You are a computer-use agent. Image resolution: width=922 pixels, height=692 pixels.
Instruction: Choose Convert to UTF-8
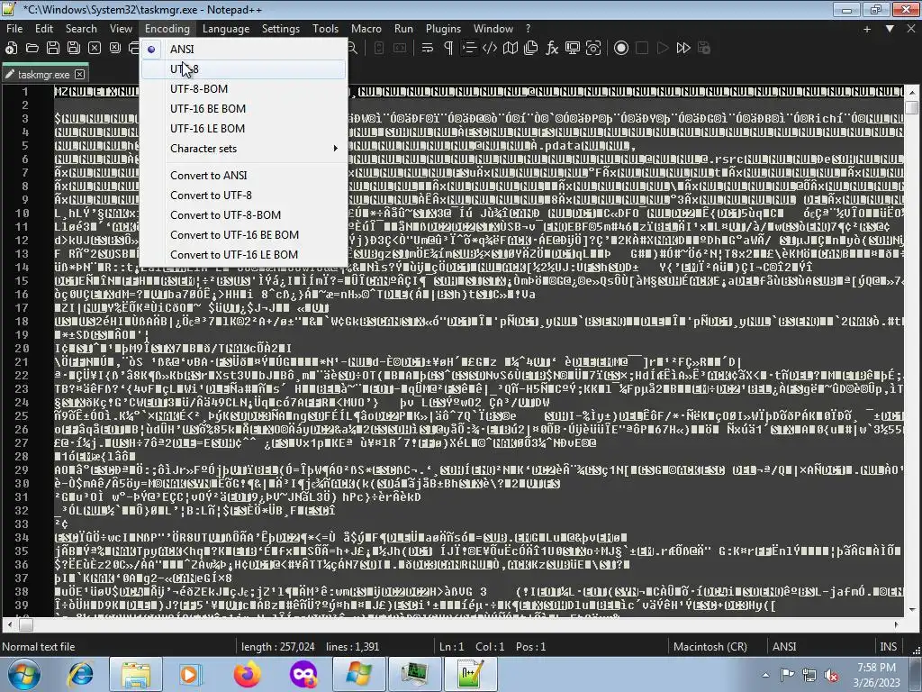(x=243, y=196)
